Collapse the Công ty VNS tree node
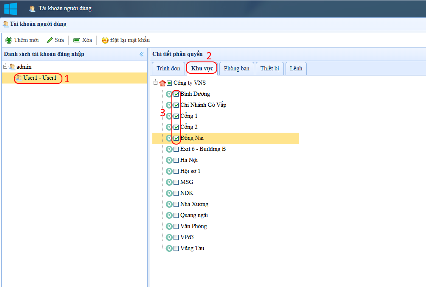Viewport: 426px width, 287px height. click(x=156, y=83)
